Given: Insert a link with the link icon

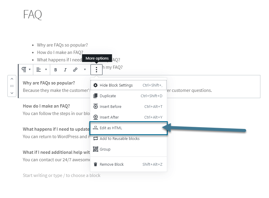Looking at the screenshot, I should click(75, 70).
